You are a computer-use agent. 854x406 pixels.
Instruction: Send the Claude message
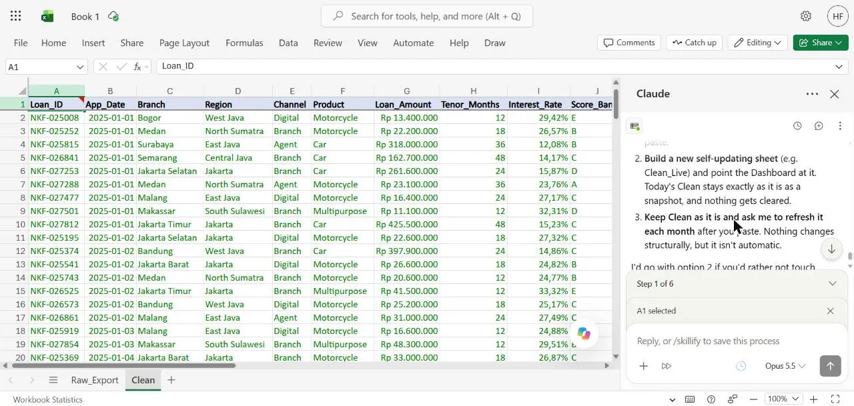tap(830, 366)
